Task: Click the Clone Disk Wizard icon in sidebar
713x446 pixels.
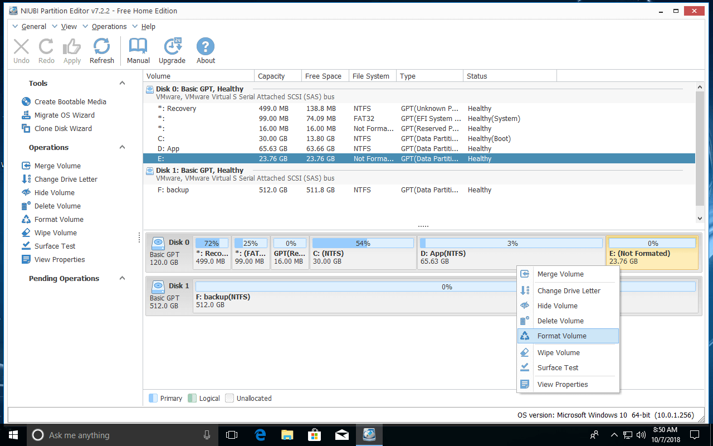Action: [x=26, y=128]
